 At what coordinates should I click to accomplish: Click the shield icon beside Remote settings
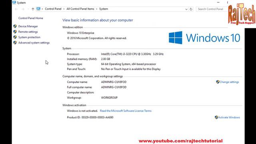point(15,32)
